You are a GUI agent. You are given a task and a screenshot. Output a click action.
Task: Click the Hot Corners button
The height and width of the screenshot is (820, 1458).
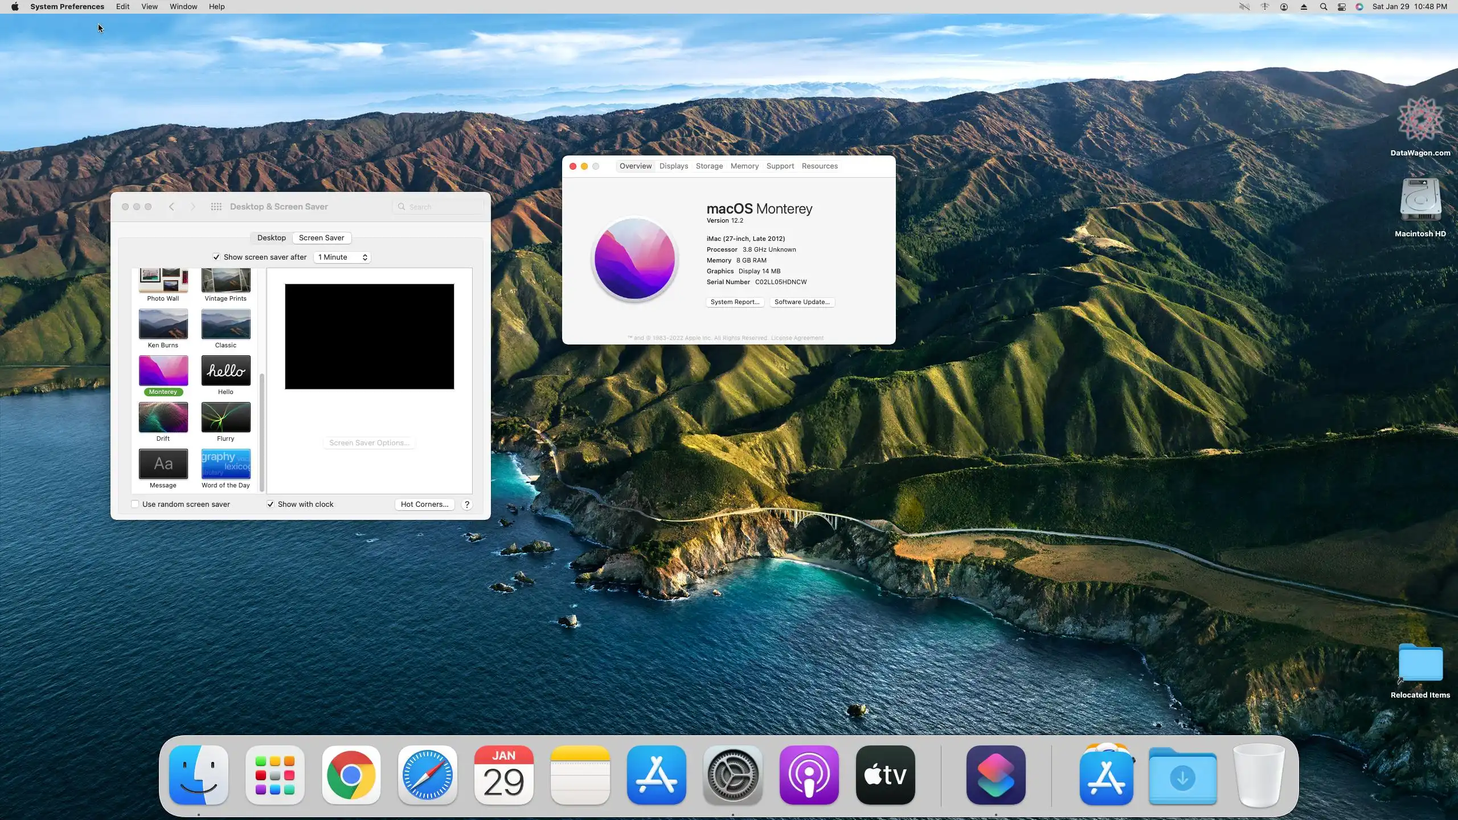(424, 504)
